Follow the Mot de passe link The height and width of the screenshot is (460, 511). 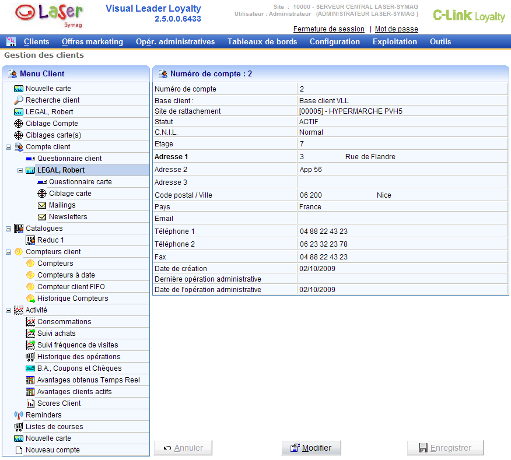tap(396, 29)
